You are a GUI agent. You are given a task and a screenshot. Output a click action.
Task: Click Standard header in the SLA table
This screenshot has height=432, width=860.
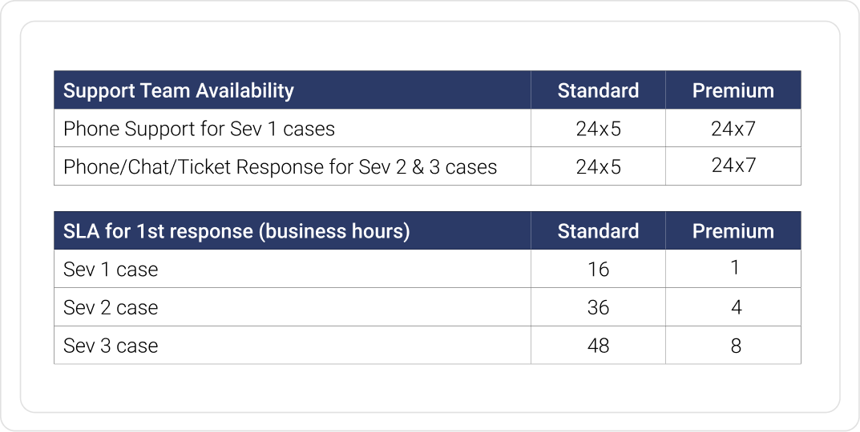pyautogui.click(x=598, y=231)
